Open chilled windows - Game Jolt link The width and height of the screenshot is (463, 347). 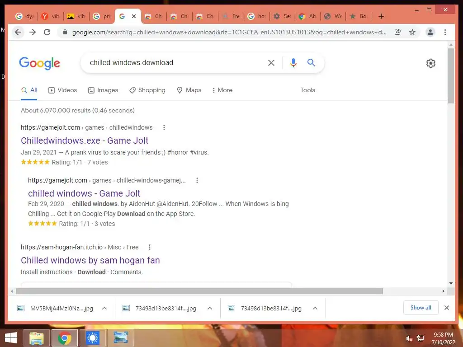[84, 193]
